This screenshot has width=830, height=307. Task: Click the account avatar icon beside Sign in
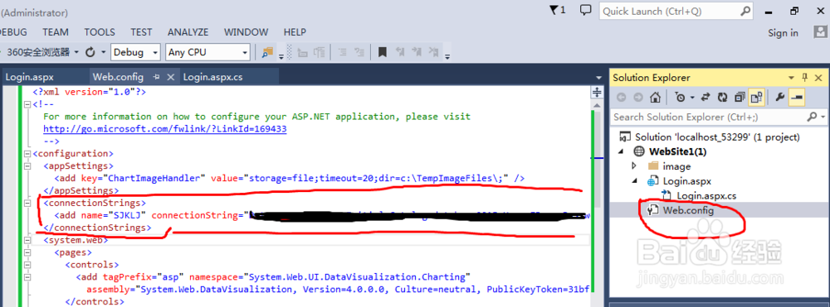point(820,32)
